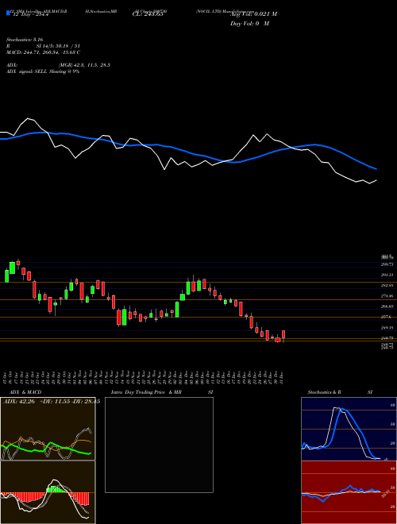
Task: Click the 291.21 price axis label
Action: pos(387,275)
